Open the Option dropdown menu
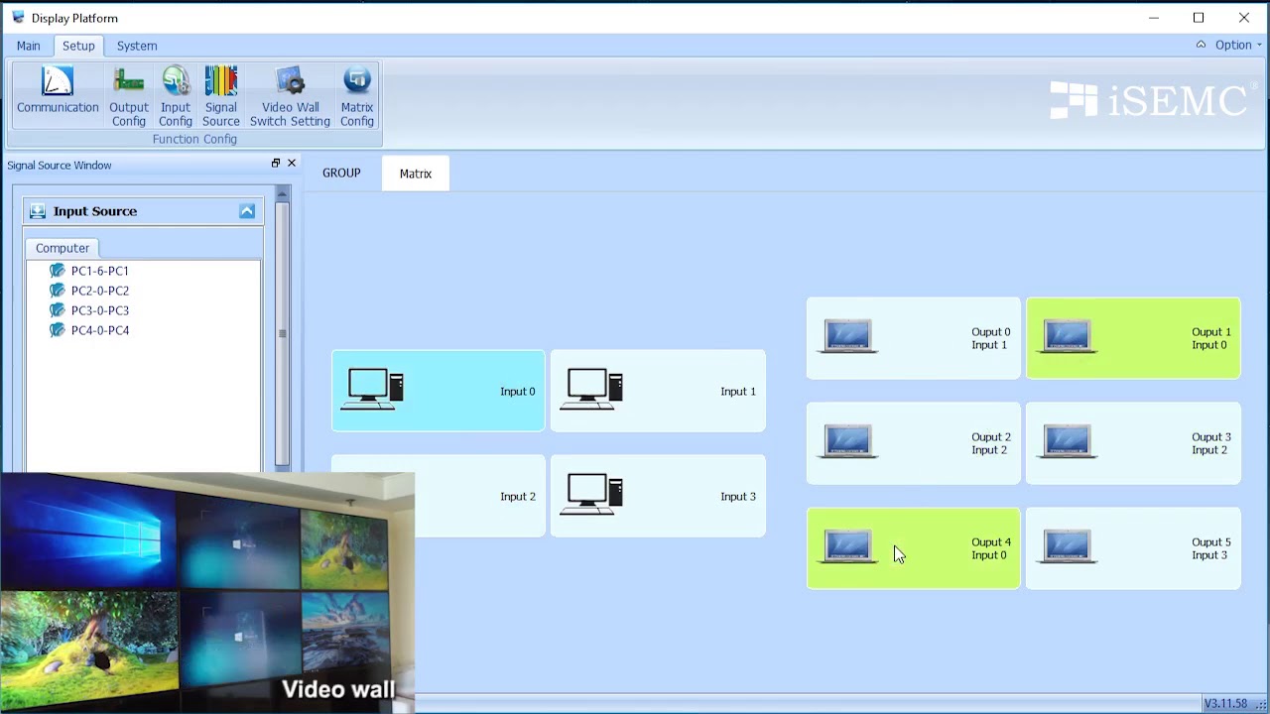 (x=1238, y=45)
